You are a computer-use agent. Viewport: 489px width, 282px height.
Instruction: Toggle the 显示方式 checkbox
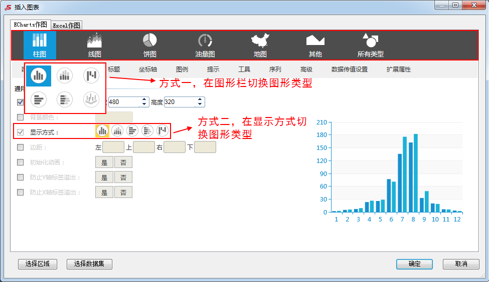20,132
